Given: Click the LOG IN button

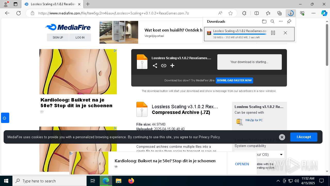Looking at the screenshot, I should (x=80, y=37).
